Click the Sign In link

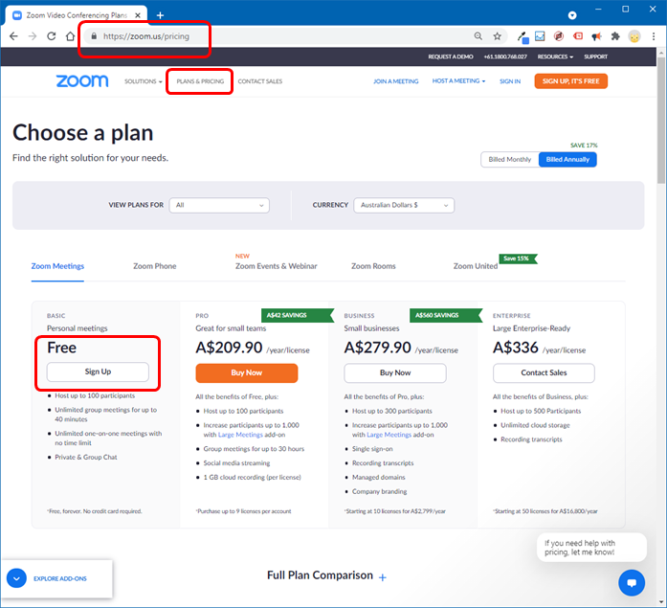(510, 81)
